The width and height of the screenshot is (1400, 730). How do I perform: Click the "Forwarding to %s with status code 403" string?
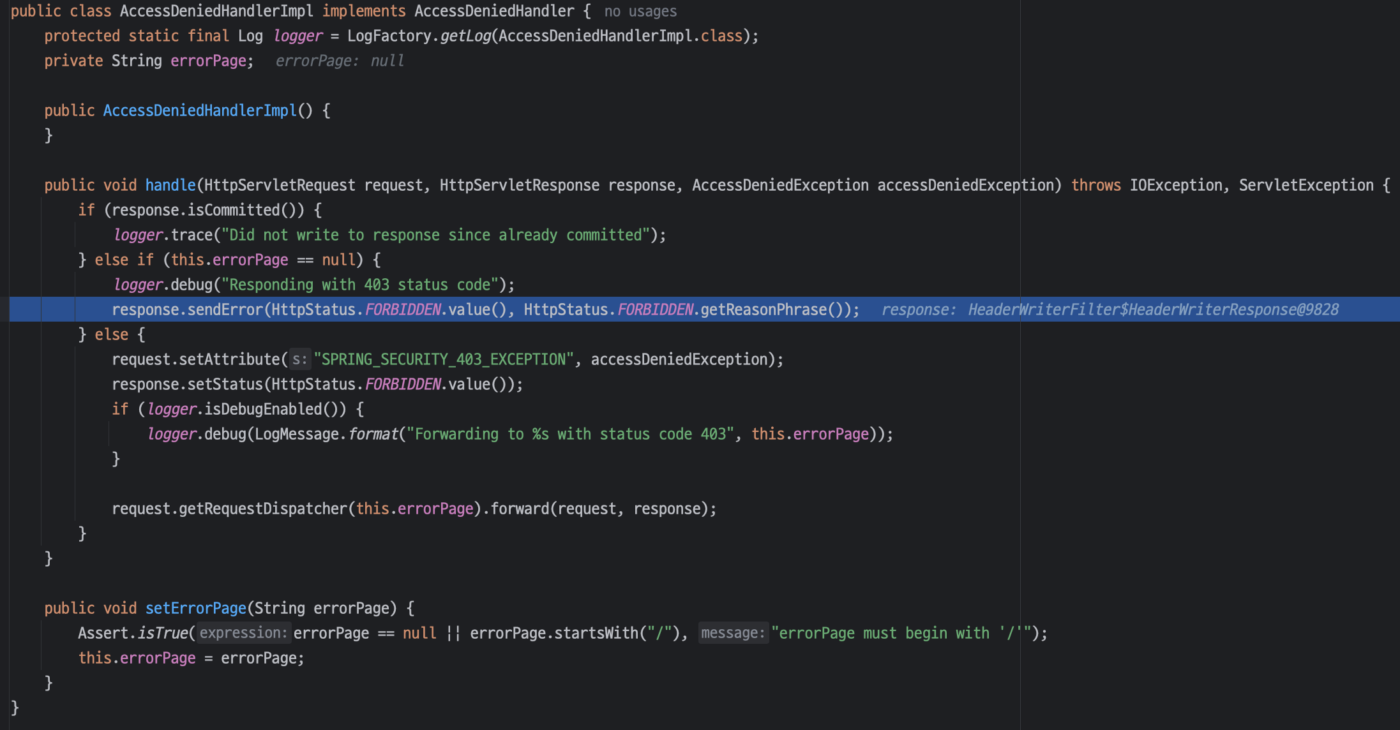tap(571, 435)
